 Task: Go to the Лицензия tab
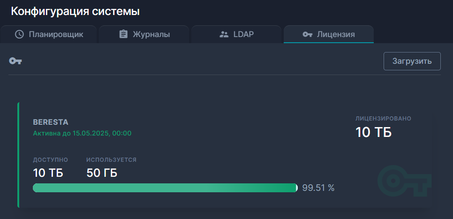pyautogui.click(x=329, y=34)
